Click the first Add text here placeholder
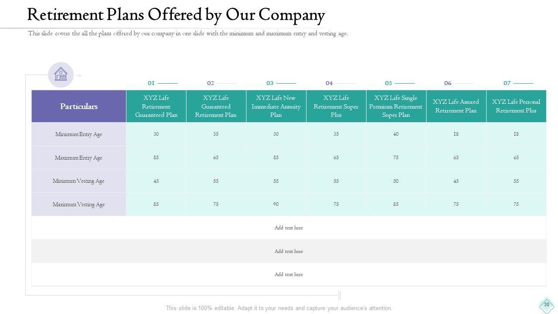The height and width of the screenshot is (314, 558). 289,228
